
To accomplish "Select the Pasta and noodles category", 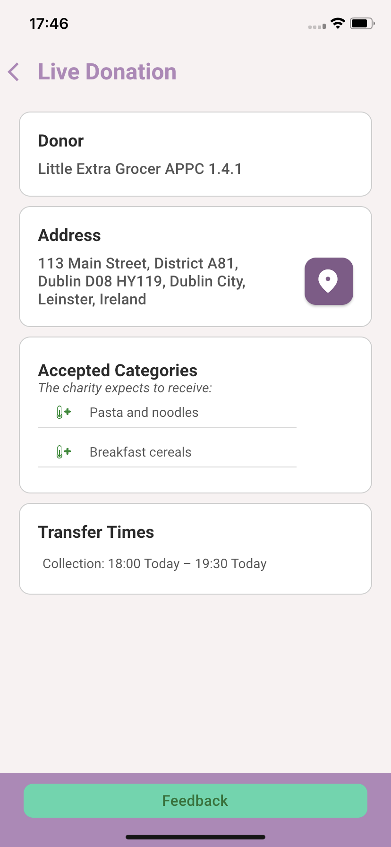I will 144,413.
